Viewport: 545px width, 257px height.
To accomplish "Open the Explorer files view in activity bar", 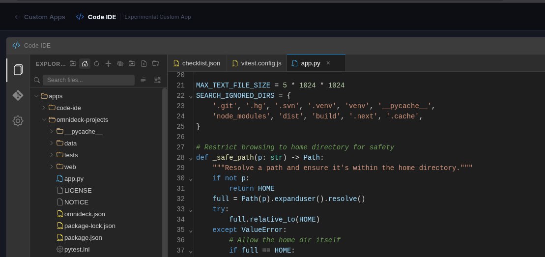I will (18, 70).
